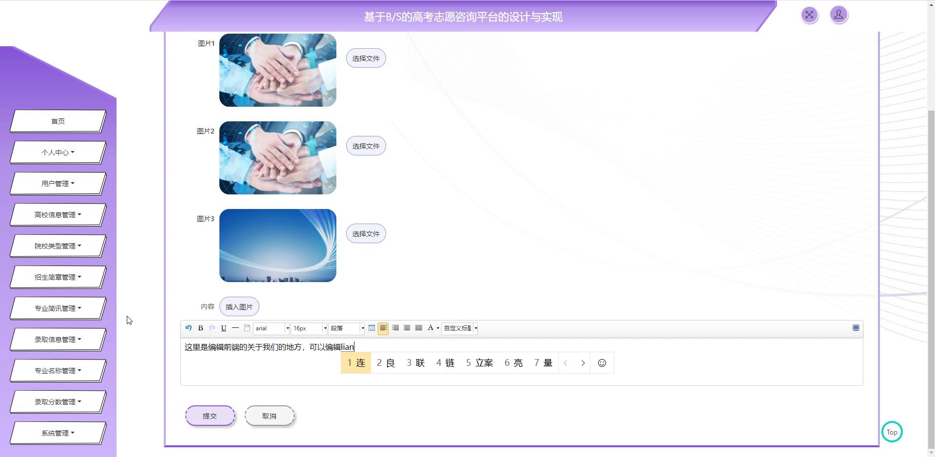Click the redo icon in editor toolbar
This screenshot has height=457, width=935.
tap(212, 328)
